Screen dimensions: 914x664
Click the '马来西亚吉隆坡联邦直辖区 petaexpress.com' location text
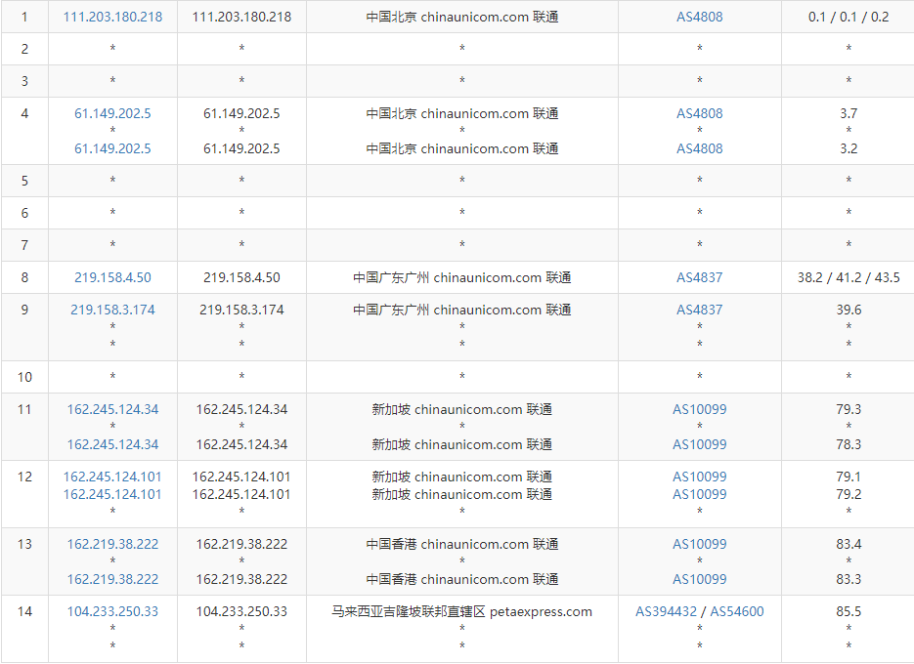pyautogui.click(x=461, y=611)
